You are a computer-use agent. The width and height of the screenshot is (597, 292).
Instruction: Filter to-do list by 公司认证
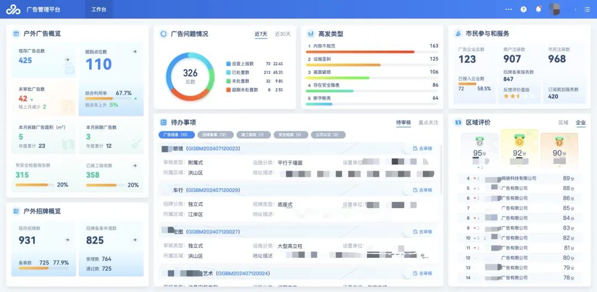click(328, 135)
